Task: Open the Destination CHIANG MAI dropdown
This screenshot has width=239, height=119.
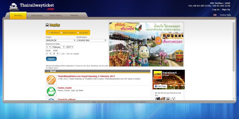Action: [92, 40]
